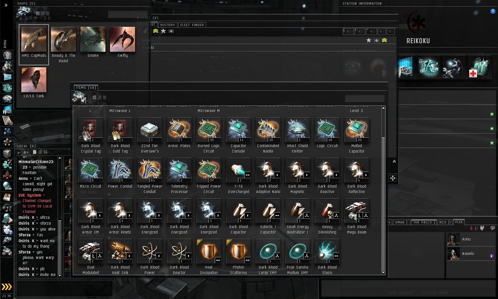This screenshot has width=498, height=299.
Task: Select the Telemetry Processor item
Action: (179, 176)
